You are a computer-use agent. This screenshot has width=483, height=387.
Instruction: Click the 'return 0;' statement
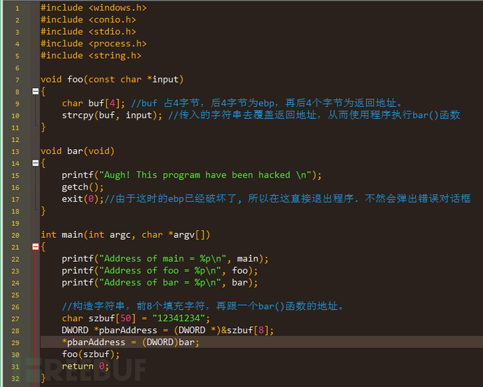[85, 367]
